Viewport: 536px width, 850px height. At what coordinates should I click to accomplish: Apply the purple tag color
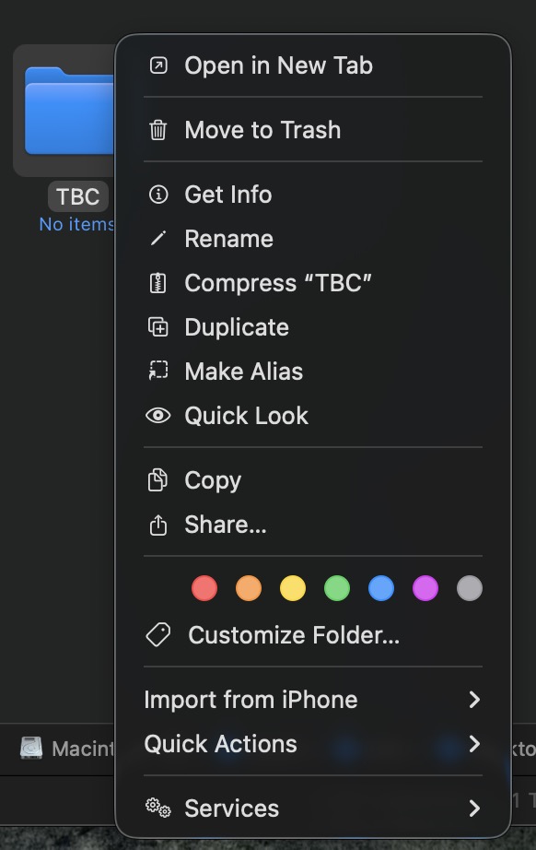(x=425, y=589)
